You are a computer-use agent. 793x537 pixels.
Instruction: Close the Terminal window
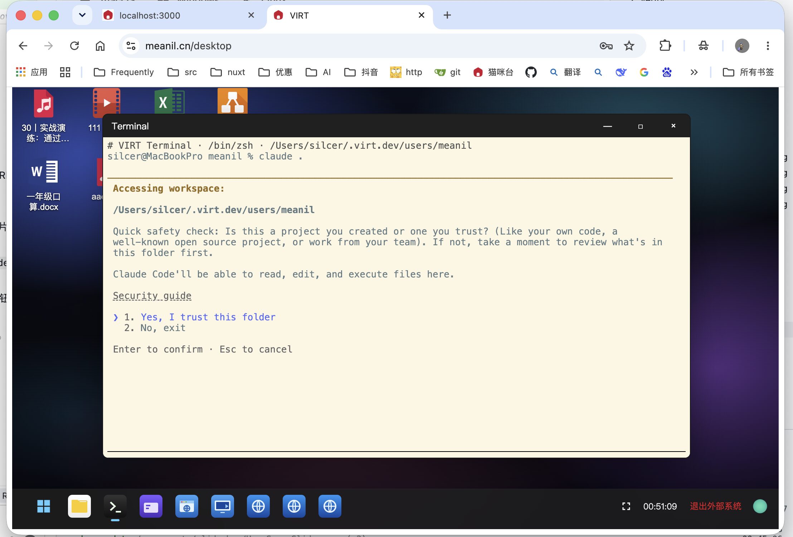(673, 125)
